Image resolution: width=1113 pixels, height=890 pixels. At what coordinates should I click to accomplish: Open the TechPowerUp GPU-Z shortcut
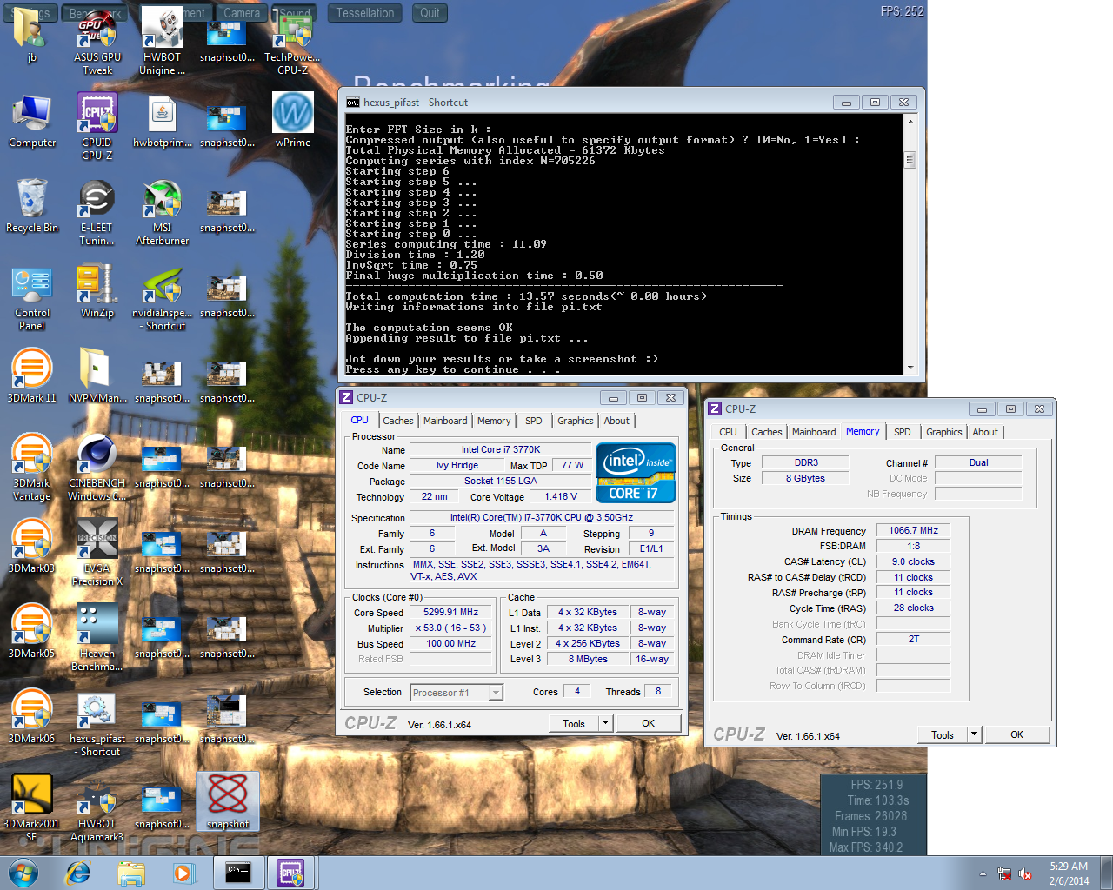point(292,42)
